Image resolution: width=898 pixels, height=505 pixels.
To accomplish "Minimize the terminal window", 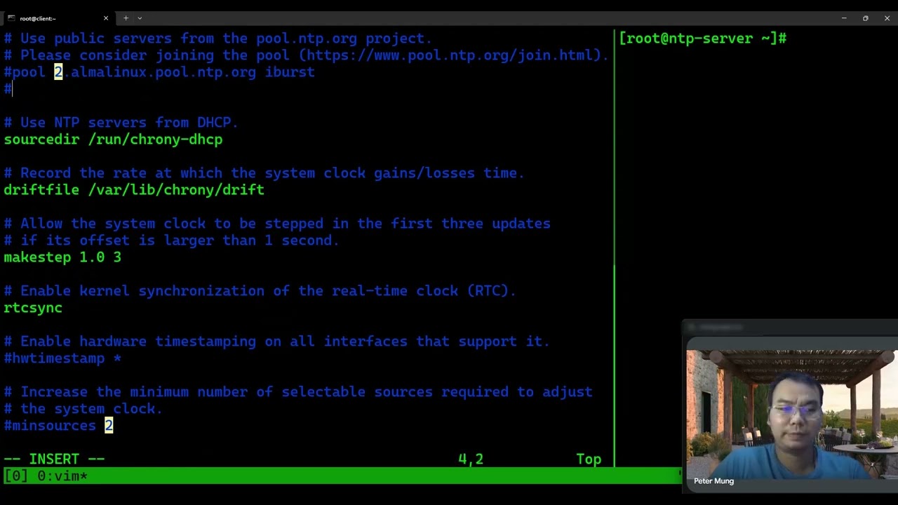I will (x=844, y=18).
